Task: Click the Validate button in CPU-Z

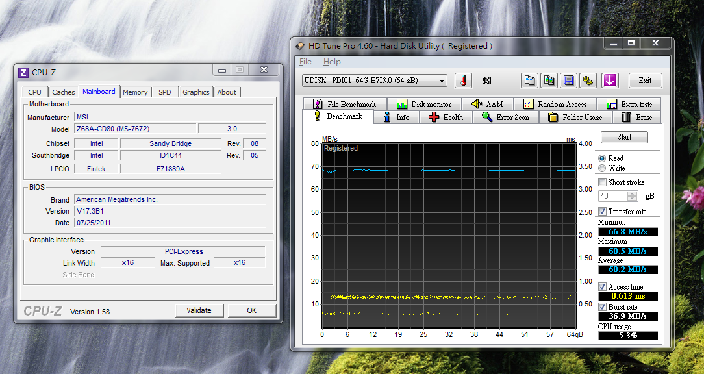Action: point(199,311)
